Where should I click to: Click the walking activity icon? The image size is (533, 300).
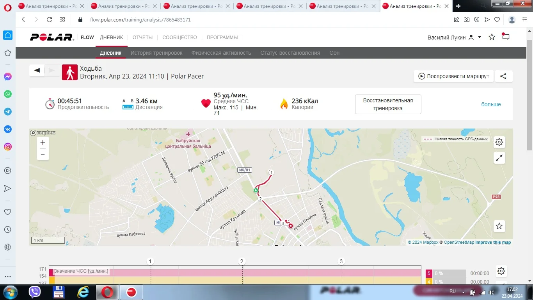[70, 72]
